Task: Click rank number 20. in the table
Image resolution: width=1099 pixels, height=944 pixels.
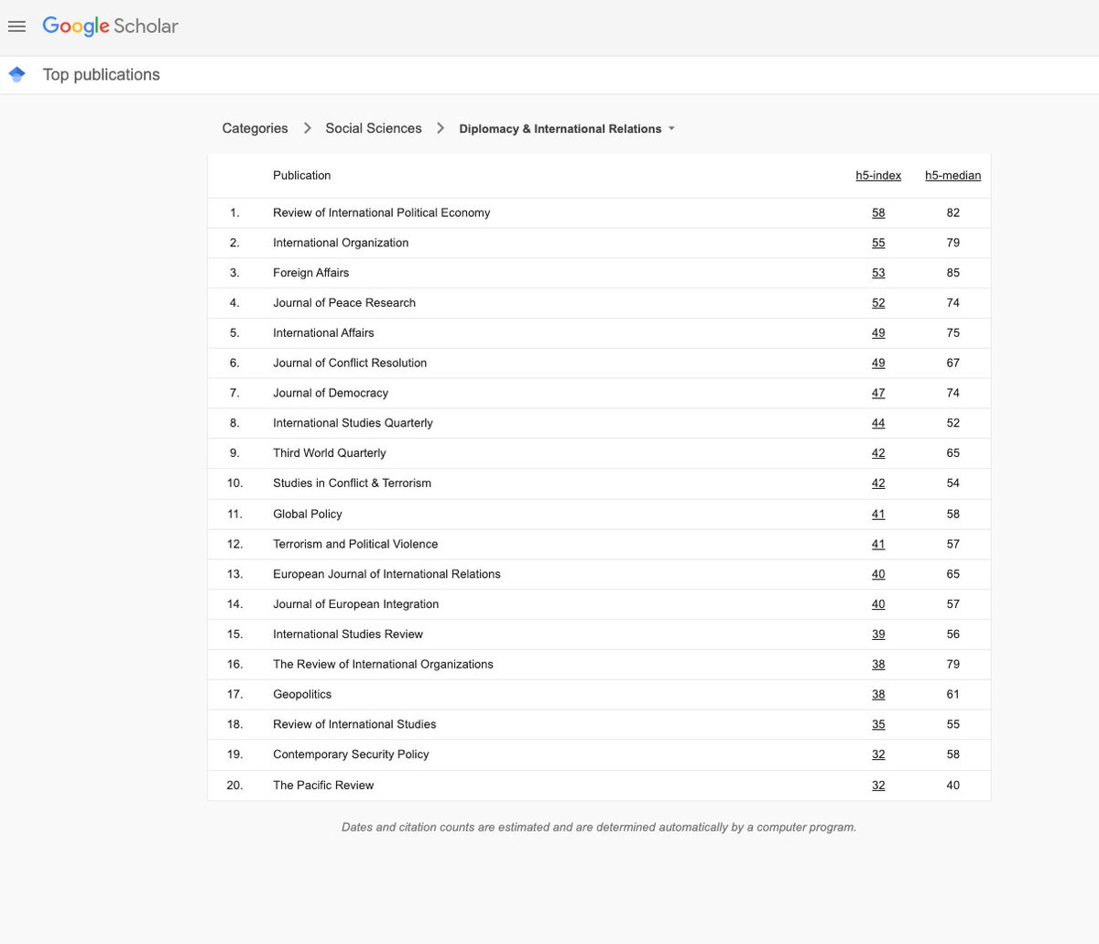Action: [x=235, y=786]
